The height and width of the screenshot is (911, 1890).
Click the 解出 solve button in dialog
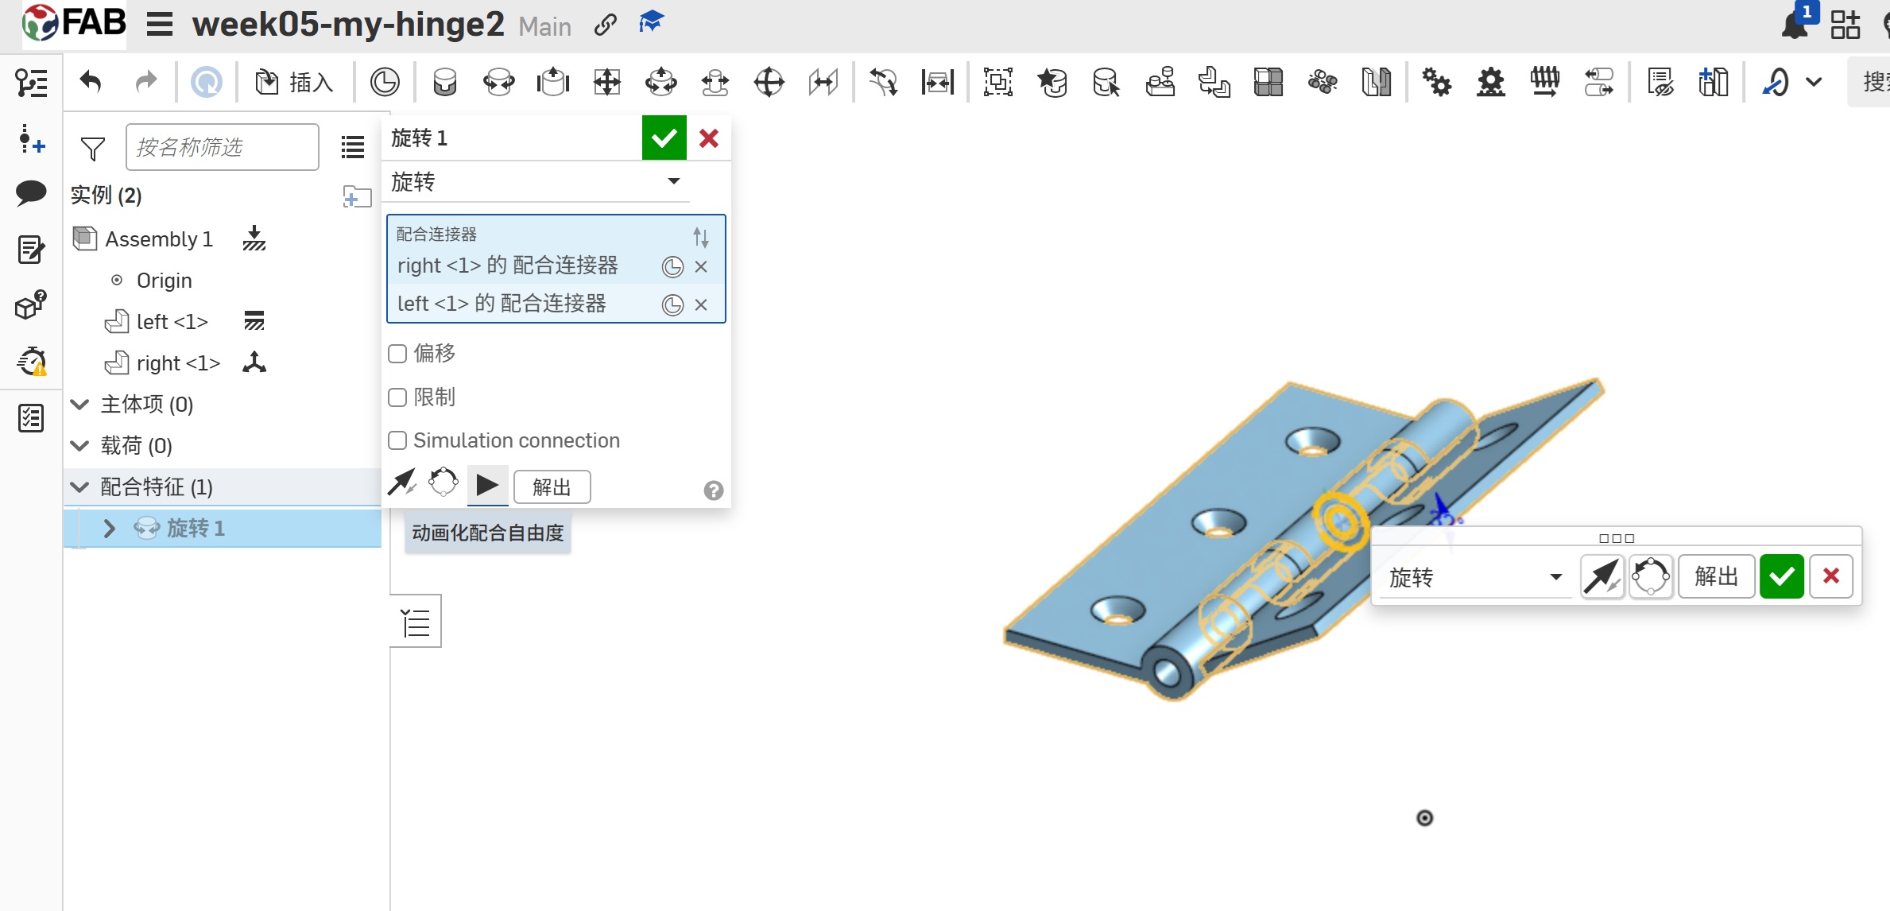click(552, 487)
